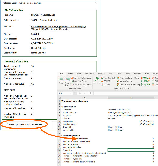The image size is (158, 166).
Task: Open the Name Box dropdown arrow
Action: (x=71, y=93)
